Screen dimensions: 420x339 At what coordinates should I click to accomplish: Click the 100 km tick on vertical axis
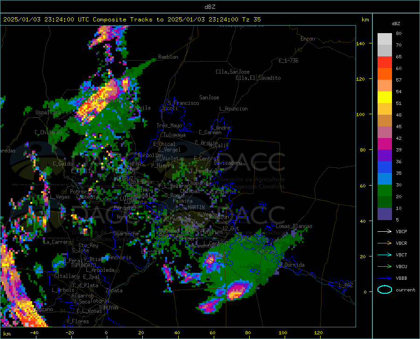point(360,115)
